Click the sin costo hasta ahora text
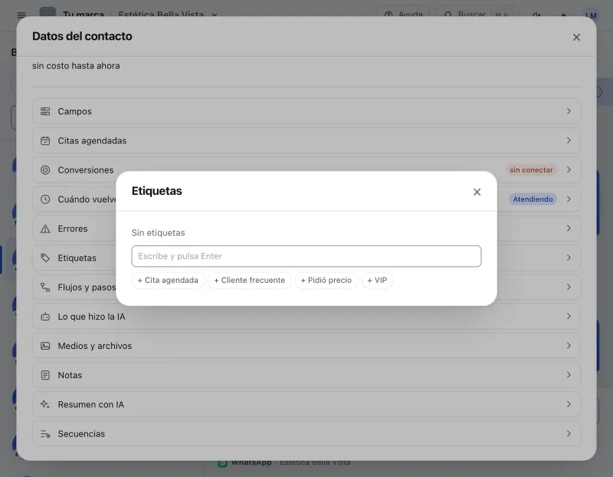This screenshot has height=477, width=613. click(x=76, y=66)
